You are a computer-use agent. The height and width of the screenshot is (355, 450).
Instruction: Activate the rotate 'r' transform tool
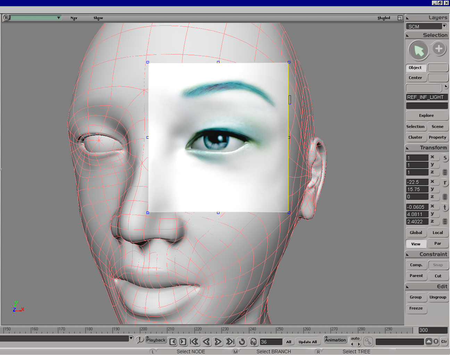[x=445, y=182]
